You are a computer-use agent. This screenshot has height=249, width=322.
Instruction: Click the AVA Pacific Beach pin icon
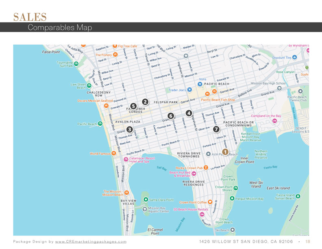pos(208,154)
